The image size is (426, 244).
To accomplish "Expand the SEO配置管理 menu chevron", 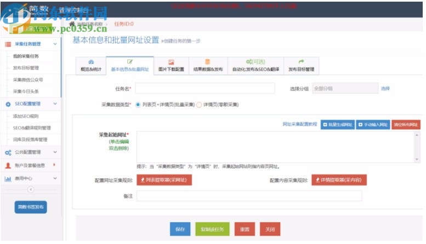I will (55, 104).
